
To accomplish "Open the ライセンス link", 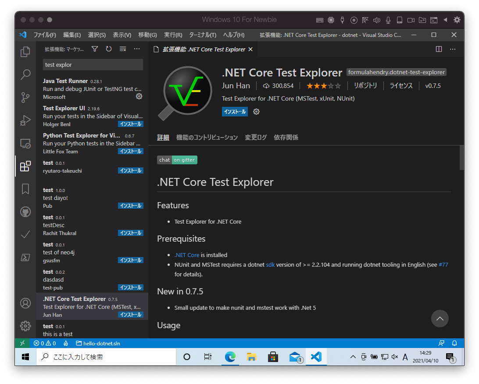I will (401, 86).
